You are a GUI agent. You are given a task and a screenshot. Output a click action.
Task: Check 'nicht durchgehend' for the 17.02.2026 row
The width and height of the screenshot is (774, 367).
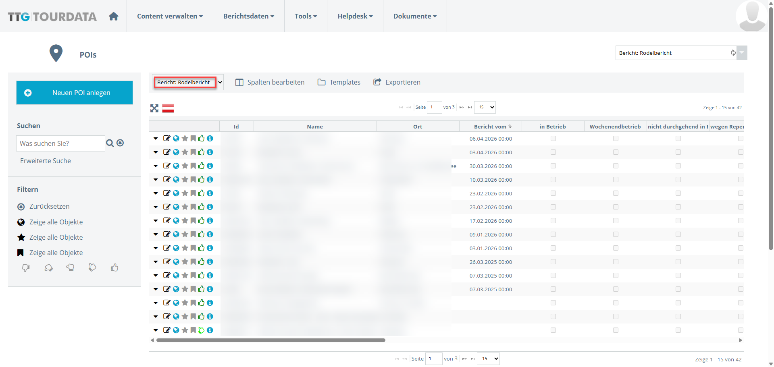[x=678, y=221]
